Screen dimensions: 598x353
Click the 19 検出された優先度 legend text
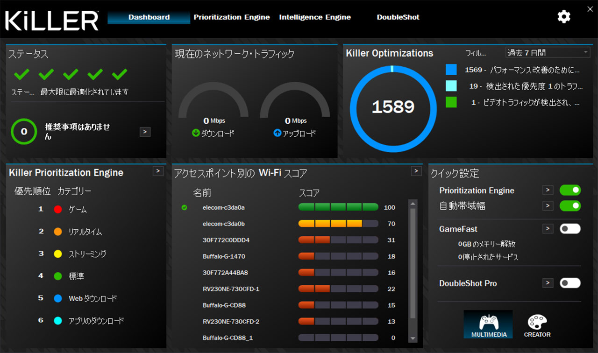526,86
